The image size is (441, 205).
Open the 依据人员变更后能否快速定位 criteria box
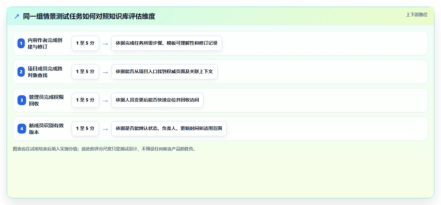point(157,100)
